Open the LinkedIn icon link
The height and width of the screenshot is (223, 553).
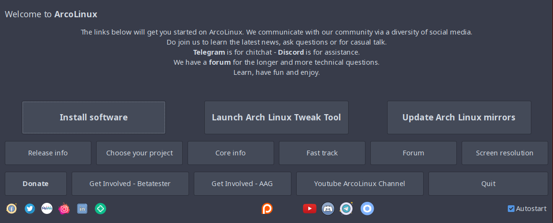[82, 209]
